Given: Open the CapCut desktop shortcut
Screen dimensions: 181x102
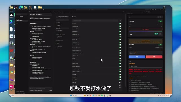Looking at the screenshot, I should click(x=11, y=15).
